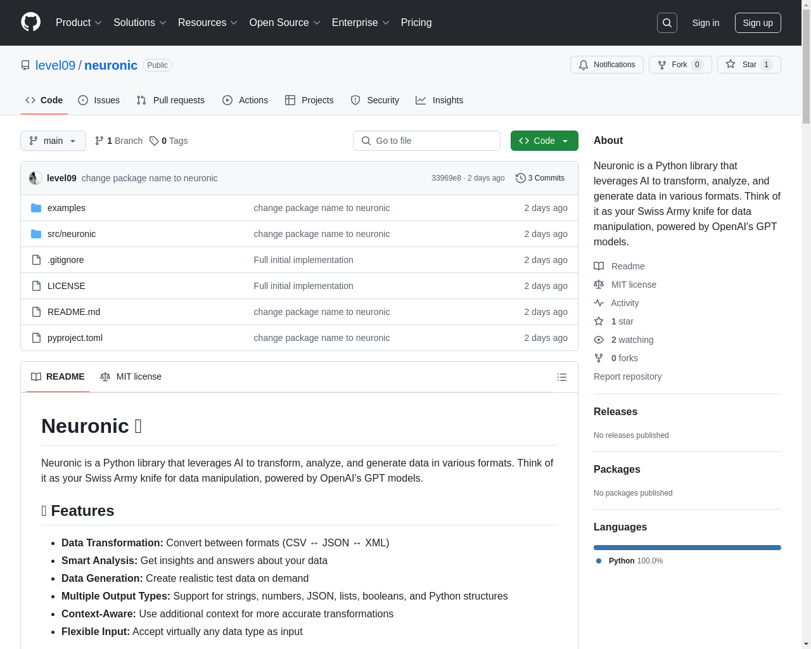This screenshot has width=811, height=649.
Task: Click the GitHub logo in header
Action: tap(31, 22)
